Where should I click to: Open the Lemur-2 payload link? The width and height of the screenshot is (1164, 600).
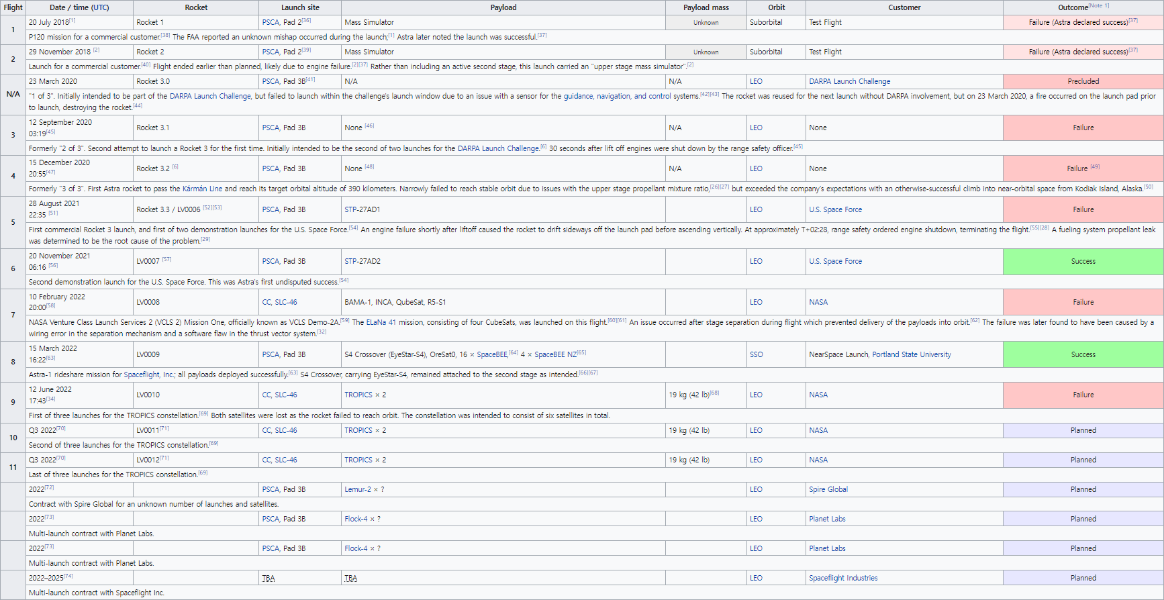point(358,489)
